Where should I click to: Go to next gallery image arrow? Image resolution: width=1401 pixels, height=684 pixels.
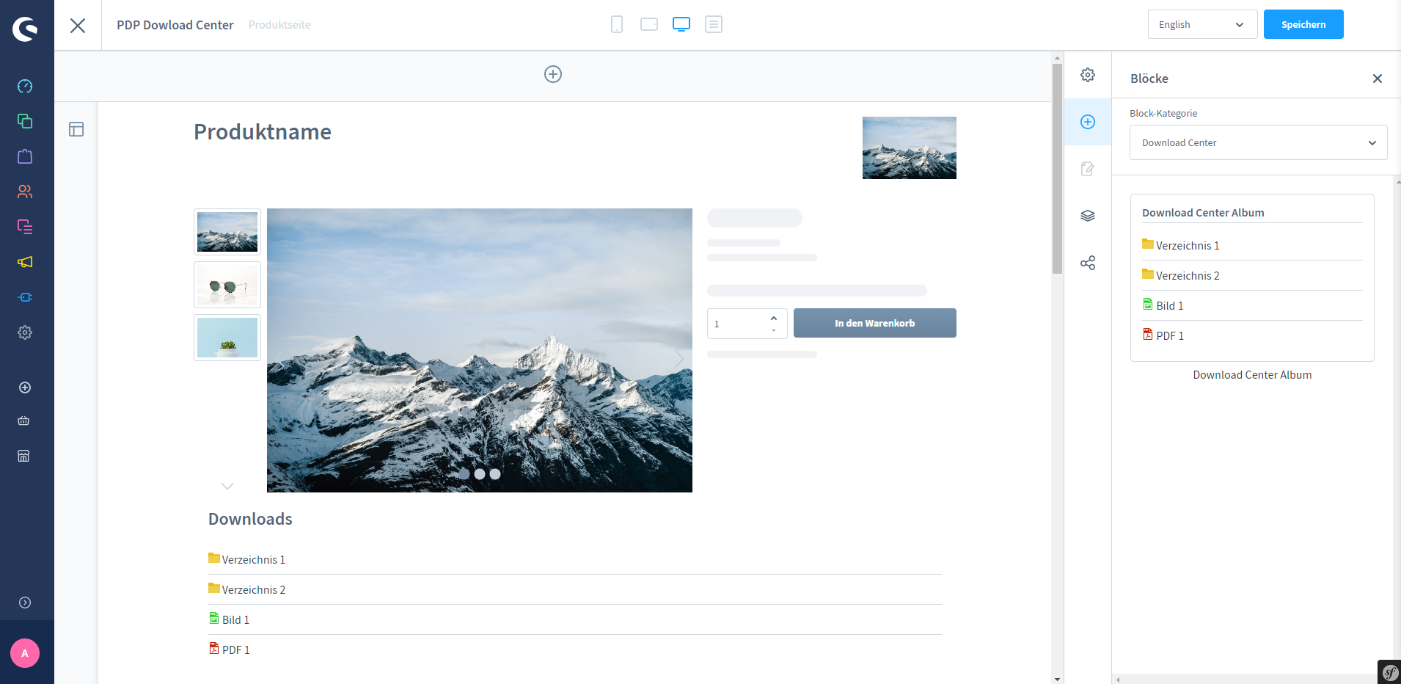679,357
